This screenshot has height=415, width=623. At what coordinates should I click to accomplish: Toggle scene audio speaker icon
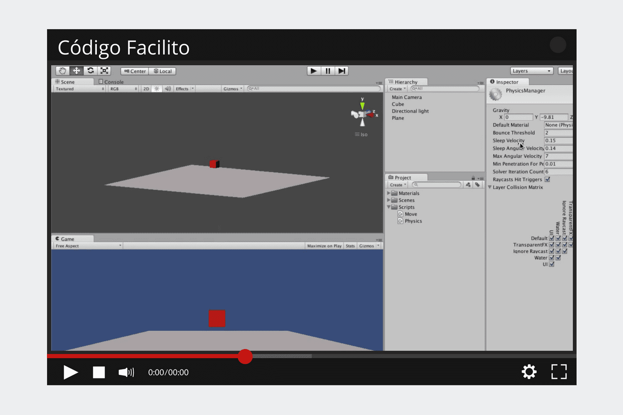168,89
